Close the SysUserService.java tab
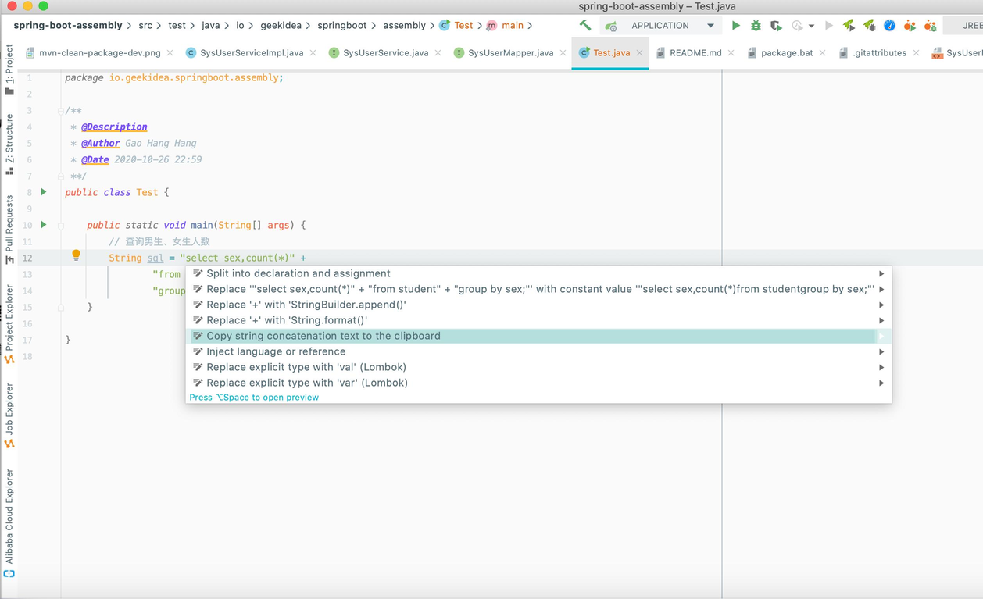The height and width of the screenshot is (599, 983). pyautogui.click(x=438, y=53)
